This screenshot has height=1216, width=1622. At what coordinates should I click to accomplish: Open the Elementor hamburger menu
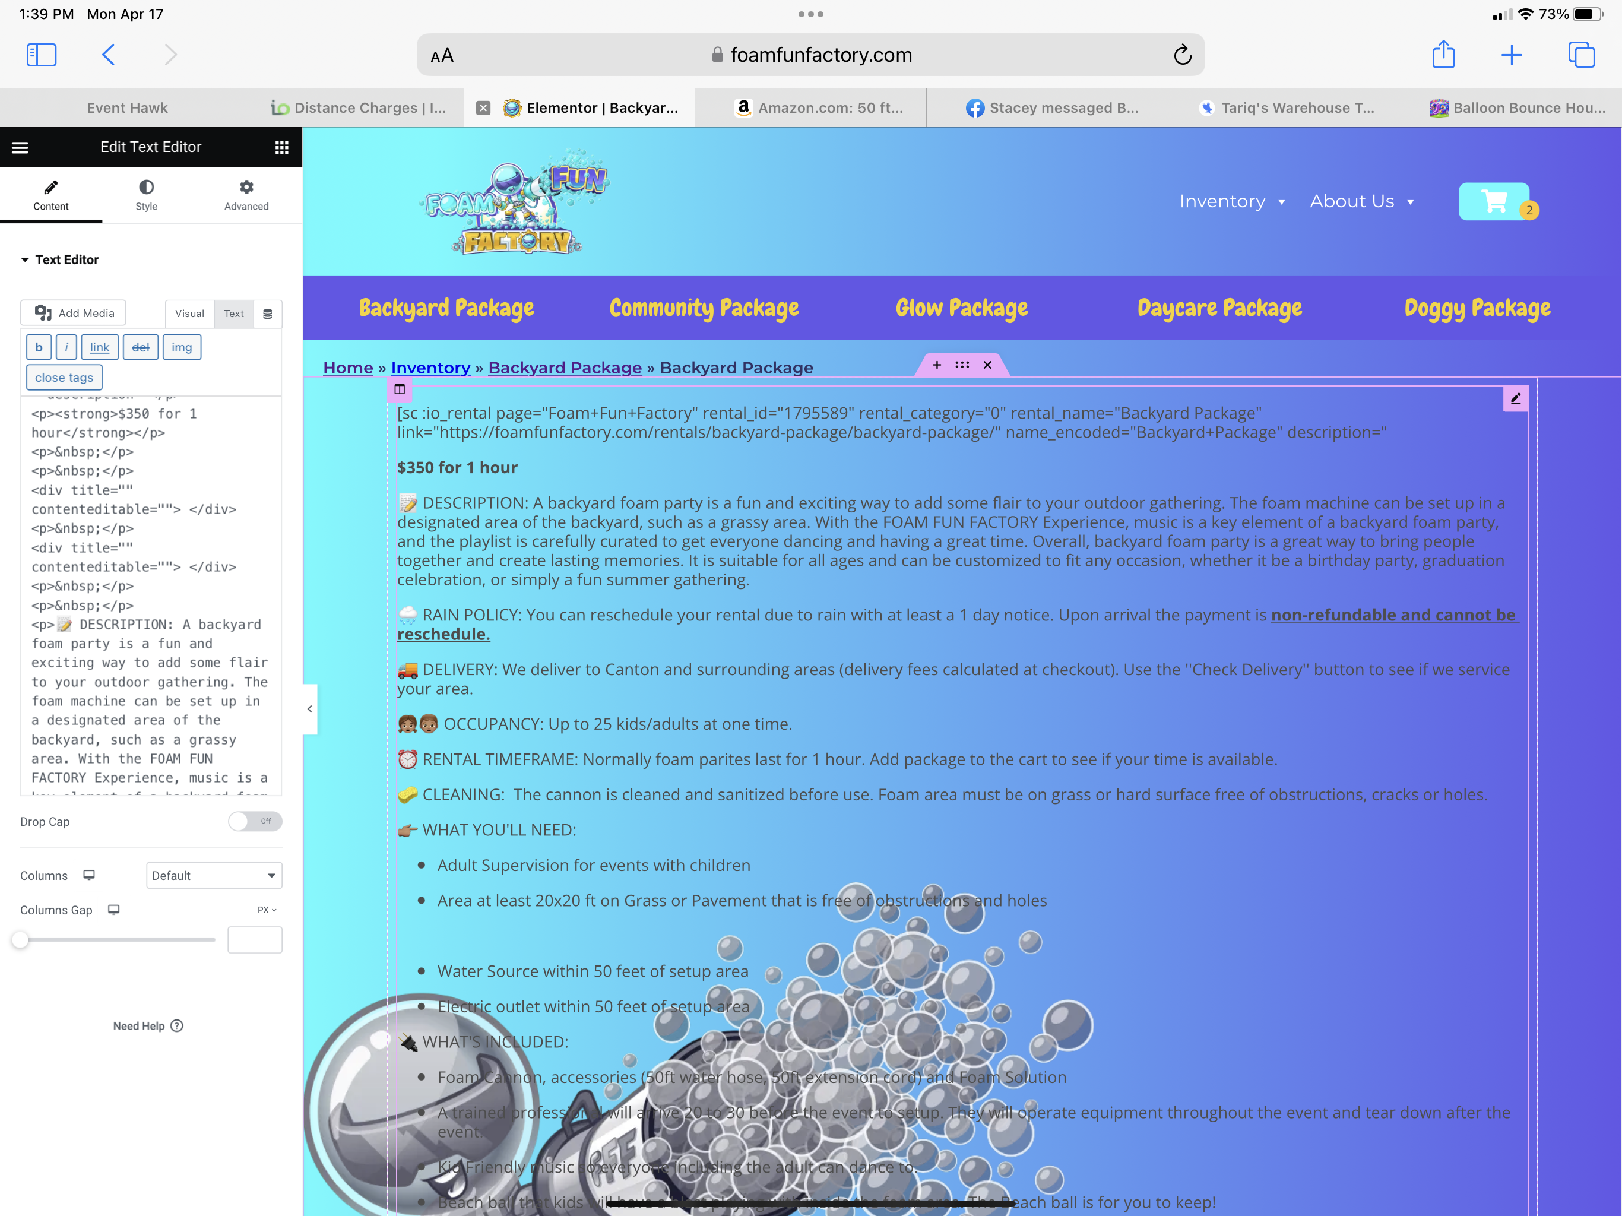[x=20, y=147]
